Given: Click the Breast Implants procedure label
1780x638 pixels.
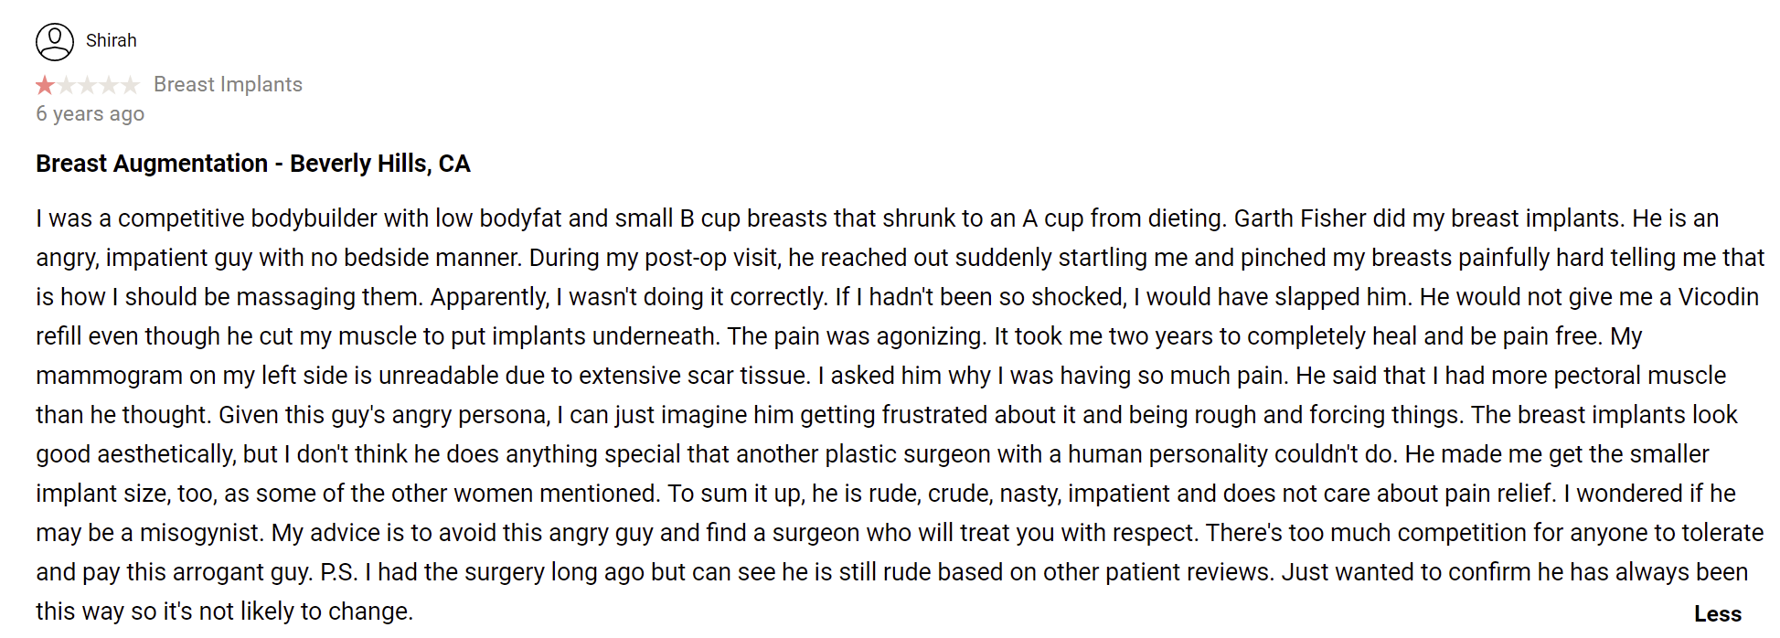Looking at the screenshot, I should 228,84.
